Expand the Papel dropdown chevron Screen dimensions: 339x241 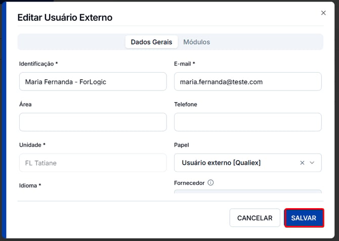[x=312, y=163]
